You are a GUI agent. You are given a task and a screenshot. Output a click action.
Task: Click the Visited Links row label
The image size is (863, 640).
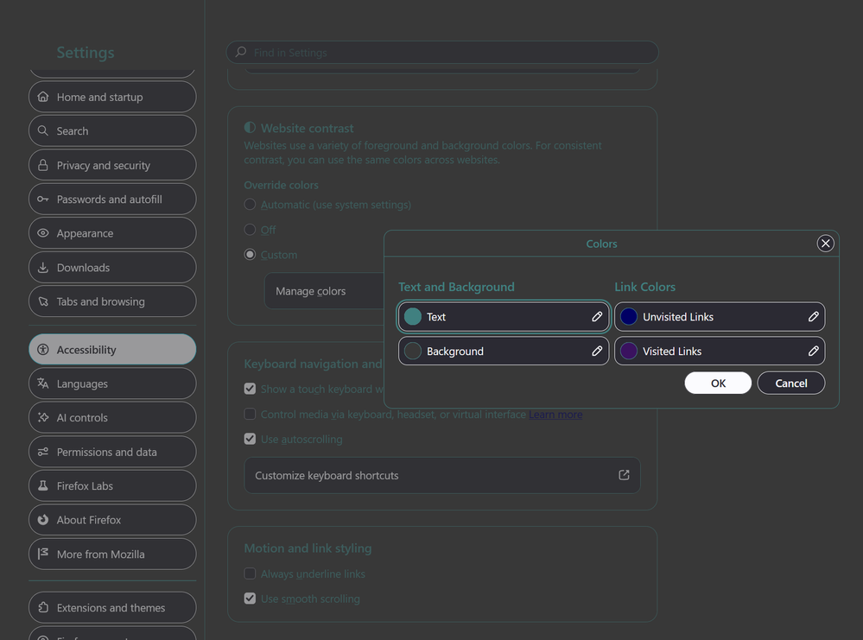(x=672, y=351)
